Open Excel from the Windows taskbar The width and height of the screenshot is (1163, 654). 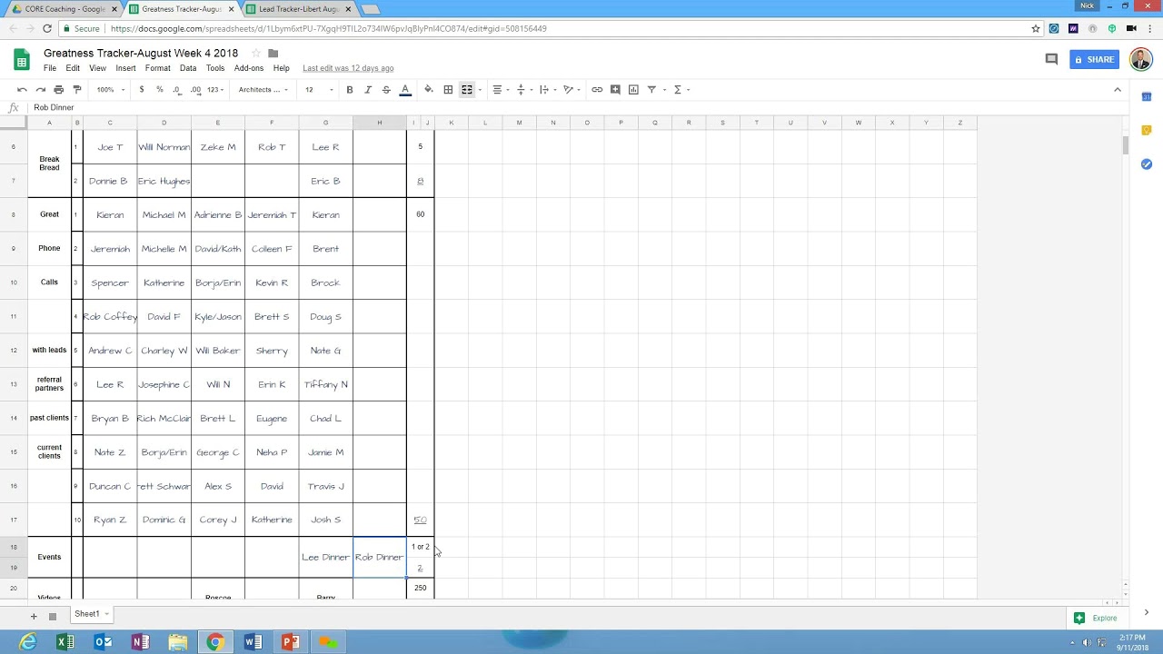(x=65, y=642)
